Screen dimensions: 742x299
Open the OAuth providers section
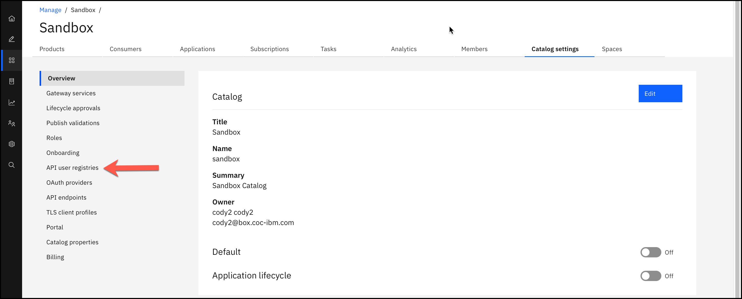click(x=69, y=183)
